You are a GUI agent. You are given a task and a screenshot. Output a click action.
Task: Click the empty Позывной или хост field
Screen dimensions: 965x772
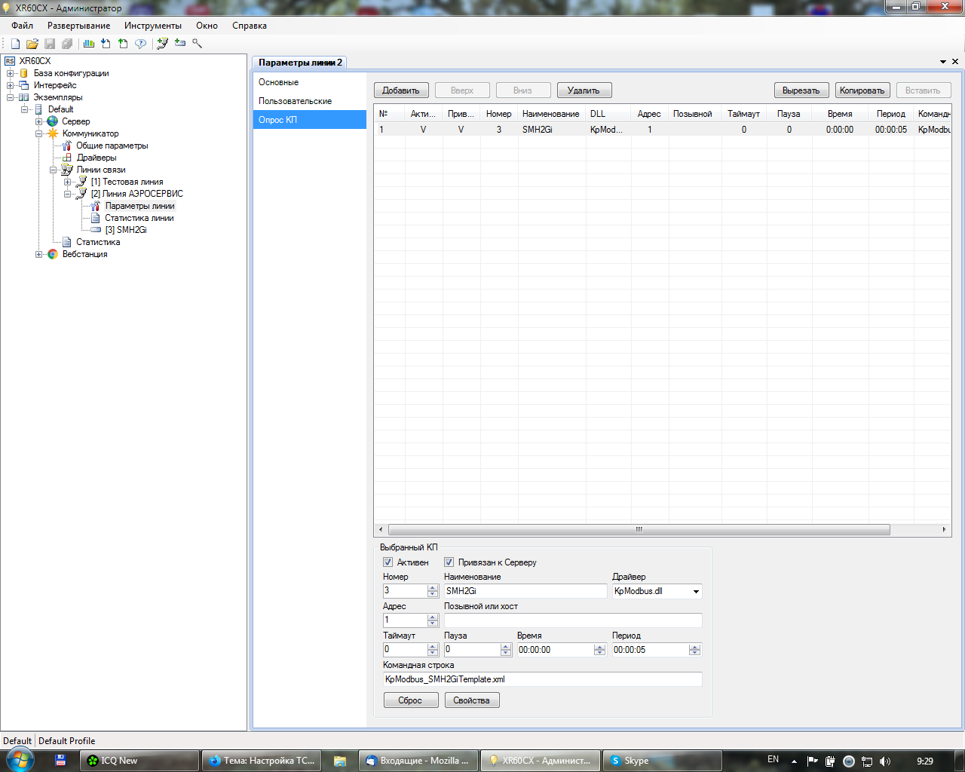(573, 620)
